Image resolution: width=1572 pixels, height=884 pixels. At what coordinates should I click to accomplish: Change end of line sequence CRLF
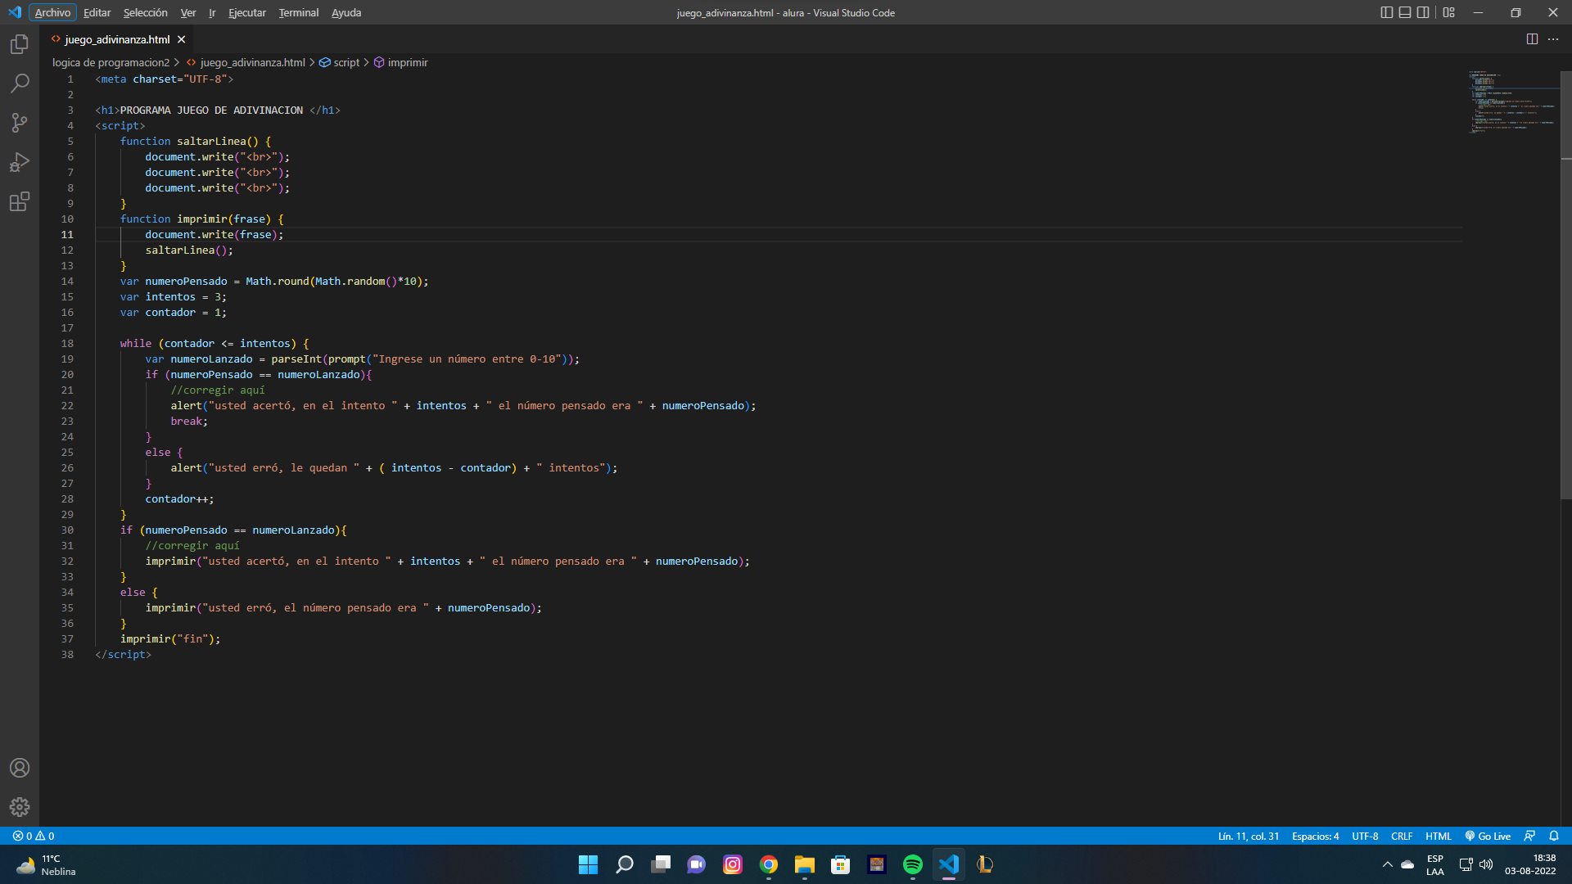(1402, 836)
